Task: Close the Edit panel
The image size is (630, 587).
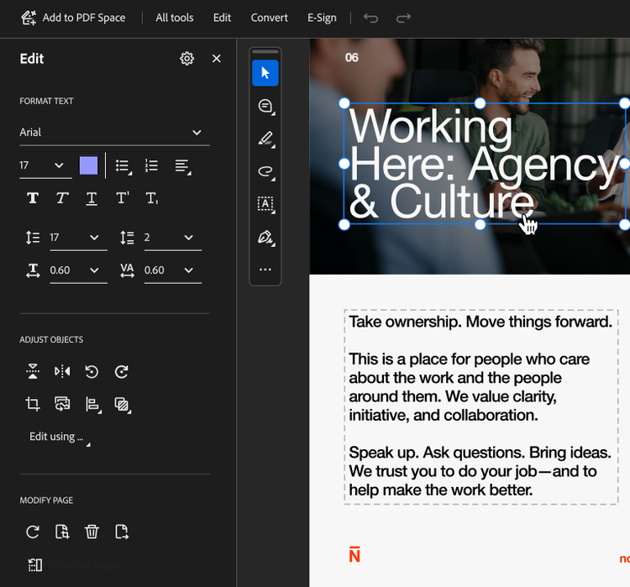Action: coord(217,59)
